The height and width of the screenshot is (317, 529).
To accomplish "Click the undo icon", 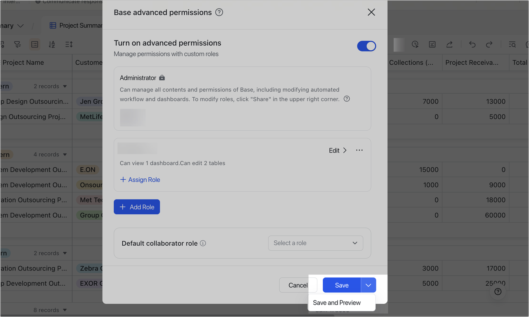I will 472,44.
